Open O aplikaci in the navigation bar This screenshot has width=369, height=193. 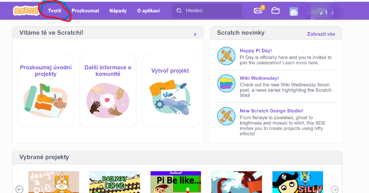pyautogui.click(x=148, y=10)
